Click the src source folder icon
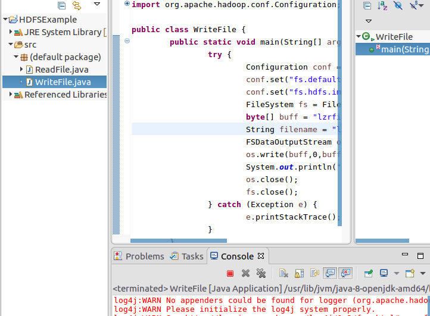 point(18,45)
